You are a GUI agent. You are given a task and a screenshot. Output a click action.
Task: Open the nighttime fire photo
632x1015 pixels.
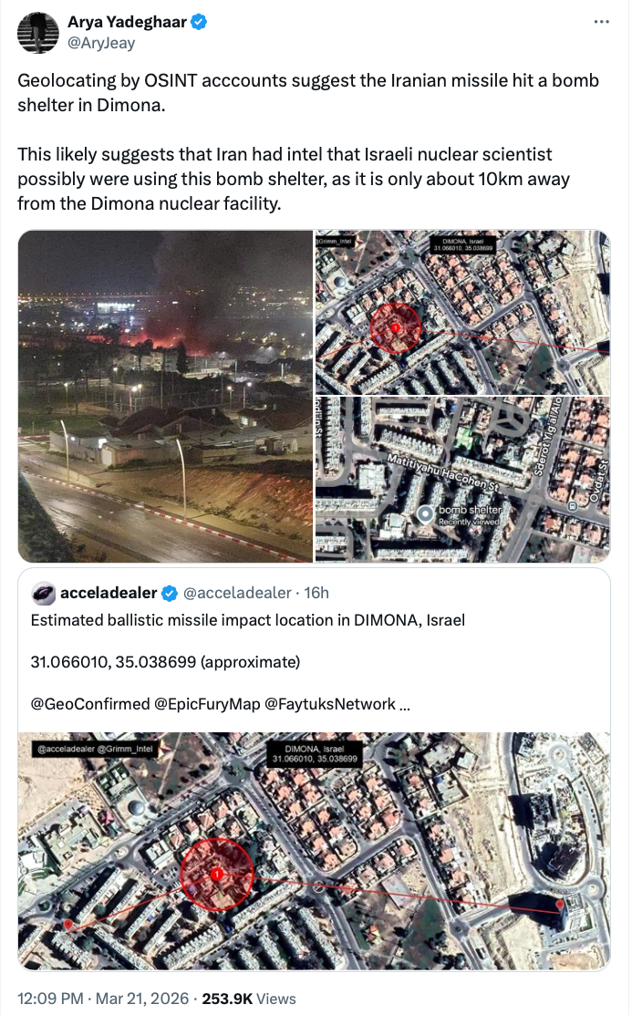165,396
